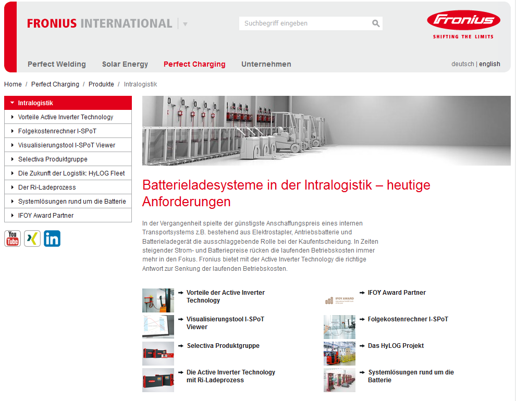Open the Perfect Charging menu
The width and height of the screenshot is (516, 401).
pyautogui.click(x=194, y=64)
